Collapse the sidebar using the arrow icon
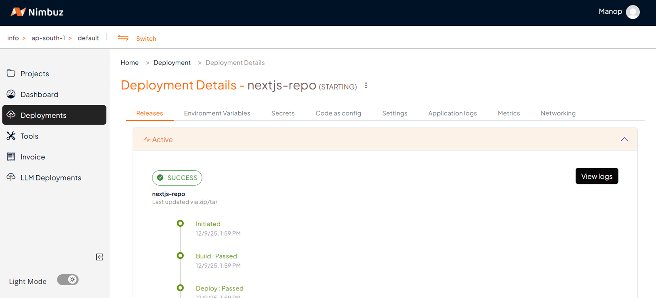656x298 pixels. coord(100,257)
